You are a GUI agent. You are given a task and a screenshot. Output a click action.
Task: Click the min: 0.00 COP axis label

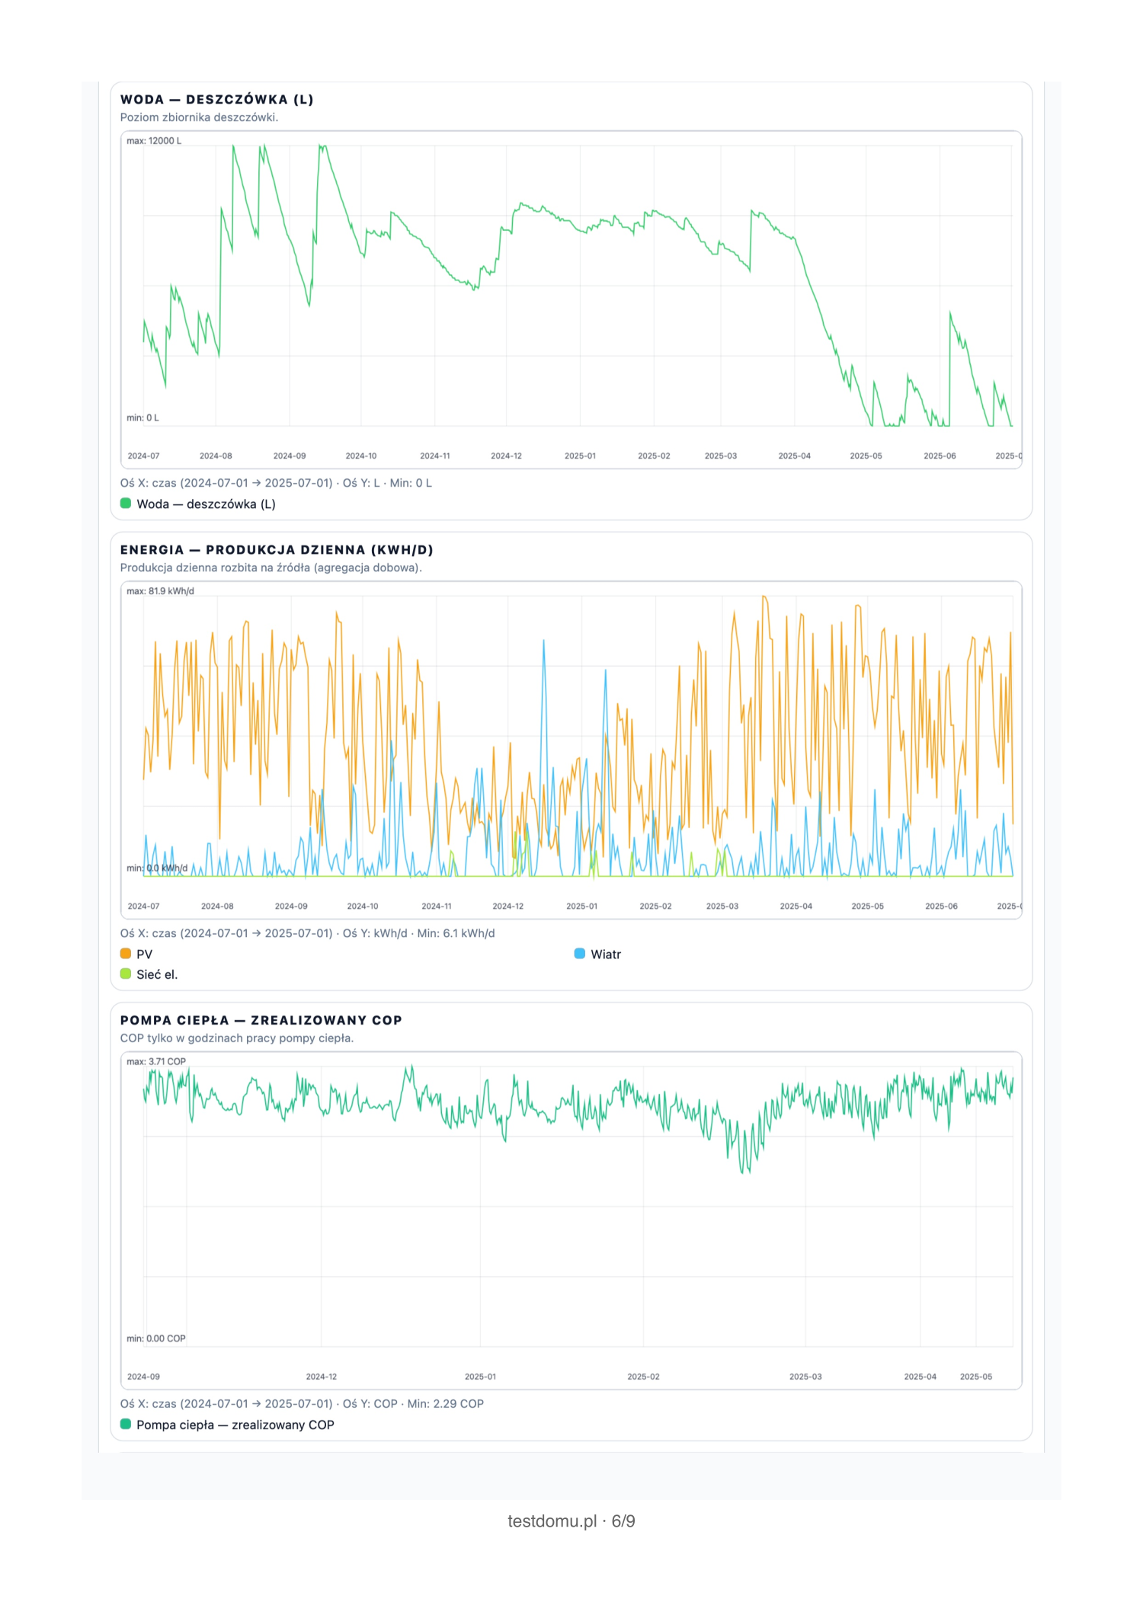pos(156,1338)
